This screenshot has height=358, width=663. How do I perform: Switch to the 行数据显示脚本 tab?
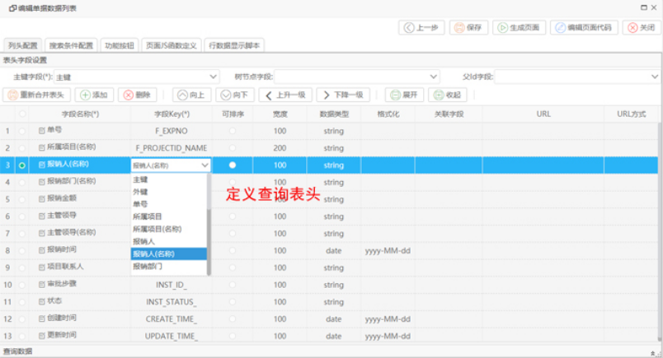[234, 45]
